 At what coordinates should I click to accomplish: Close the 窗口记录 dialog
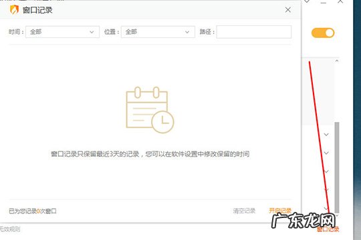click(287, 10)
